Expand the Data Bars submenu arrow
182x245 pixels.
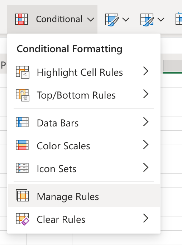146,122
